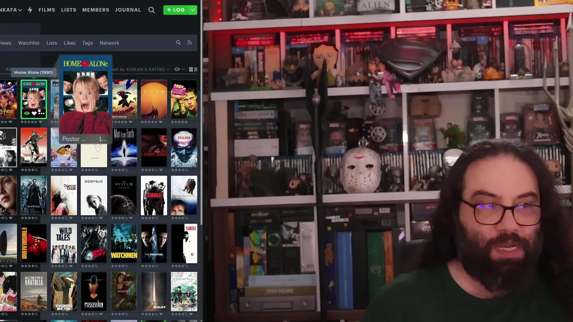Viewport: 573px width, 322px height.
Task: Open the I Stand Alone poster
Action: (x=154, y=148)
